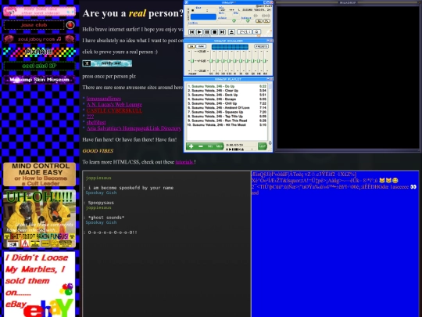Turn the equalizer On button
This screenshot has width=422, height=317.
click(x=191, y=46)
